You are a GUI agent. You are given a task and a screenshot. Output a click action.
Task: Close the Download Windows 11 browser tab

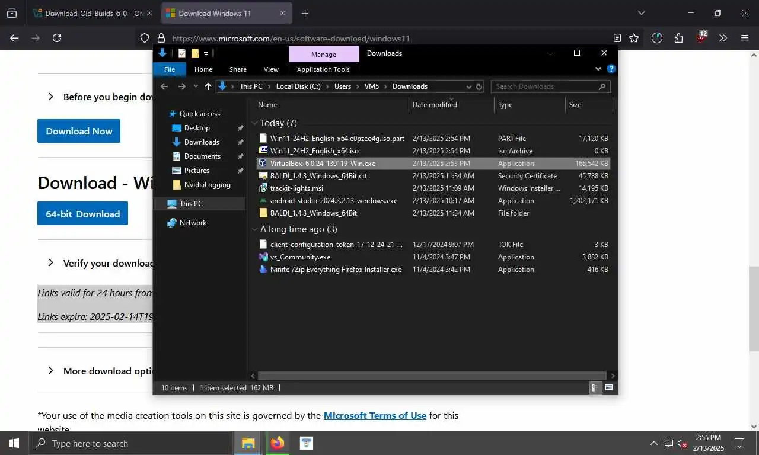(x=283, y=13)
